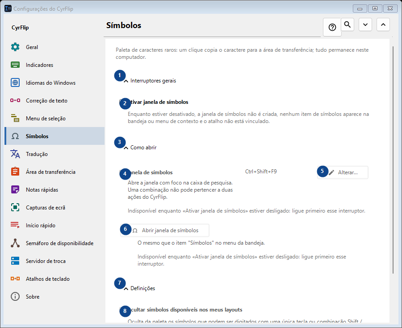Viewport: 402px width, 328px height.
Task: Switch to Atalhos de teclado page
Action: coord(54,279)
